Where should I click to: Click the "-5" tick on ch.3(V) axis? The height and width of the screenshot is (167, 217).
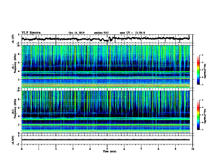(x=18, y=144)
